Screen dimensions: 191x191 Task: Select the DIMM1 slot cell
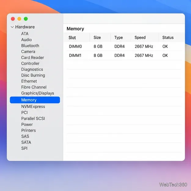[x=75, y=55]
